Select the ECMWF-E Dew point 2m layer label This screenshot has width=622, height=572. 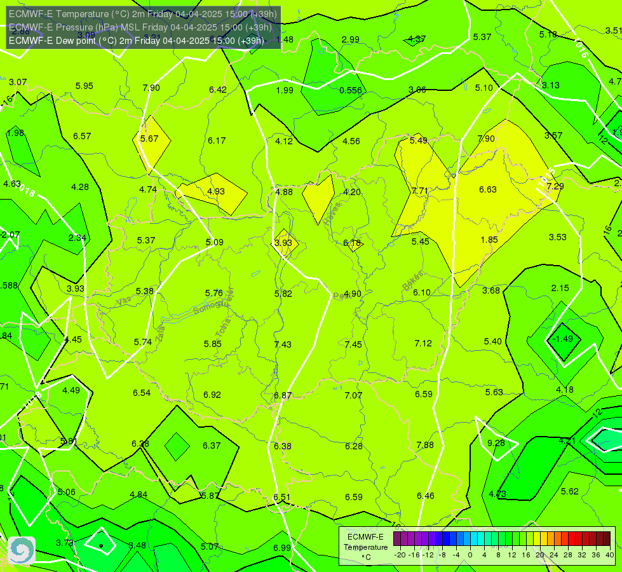pyautogui.click(x=137, y=41)
